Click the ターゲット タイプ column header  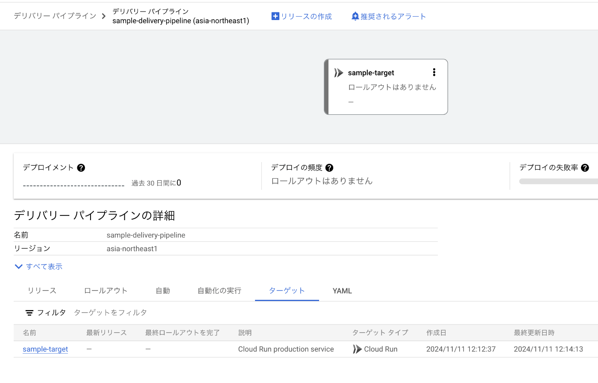pos(380,333)
